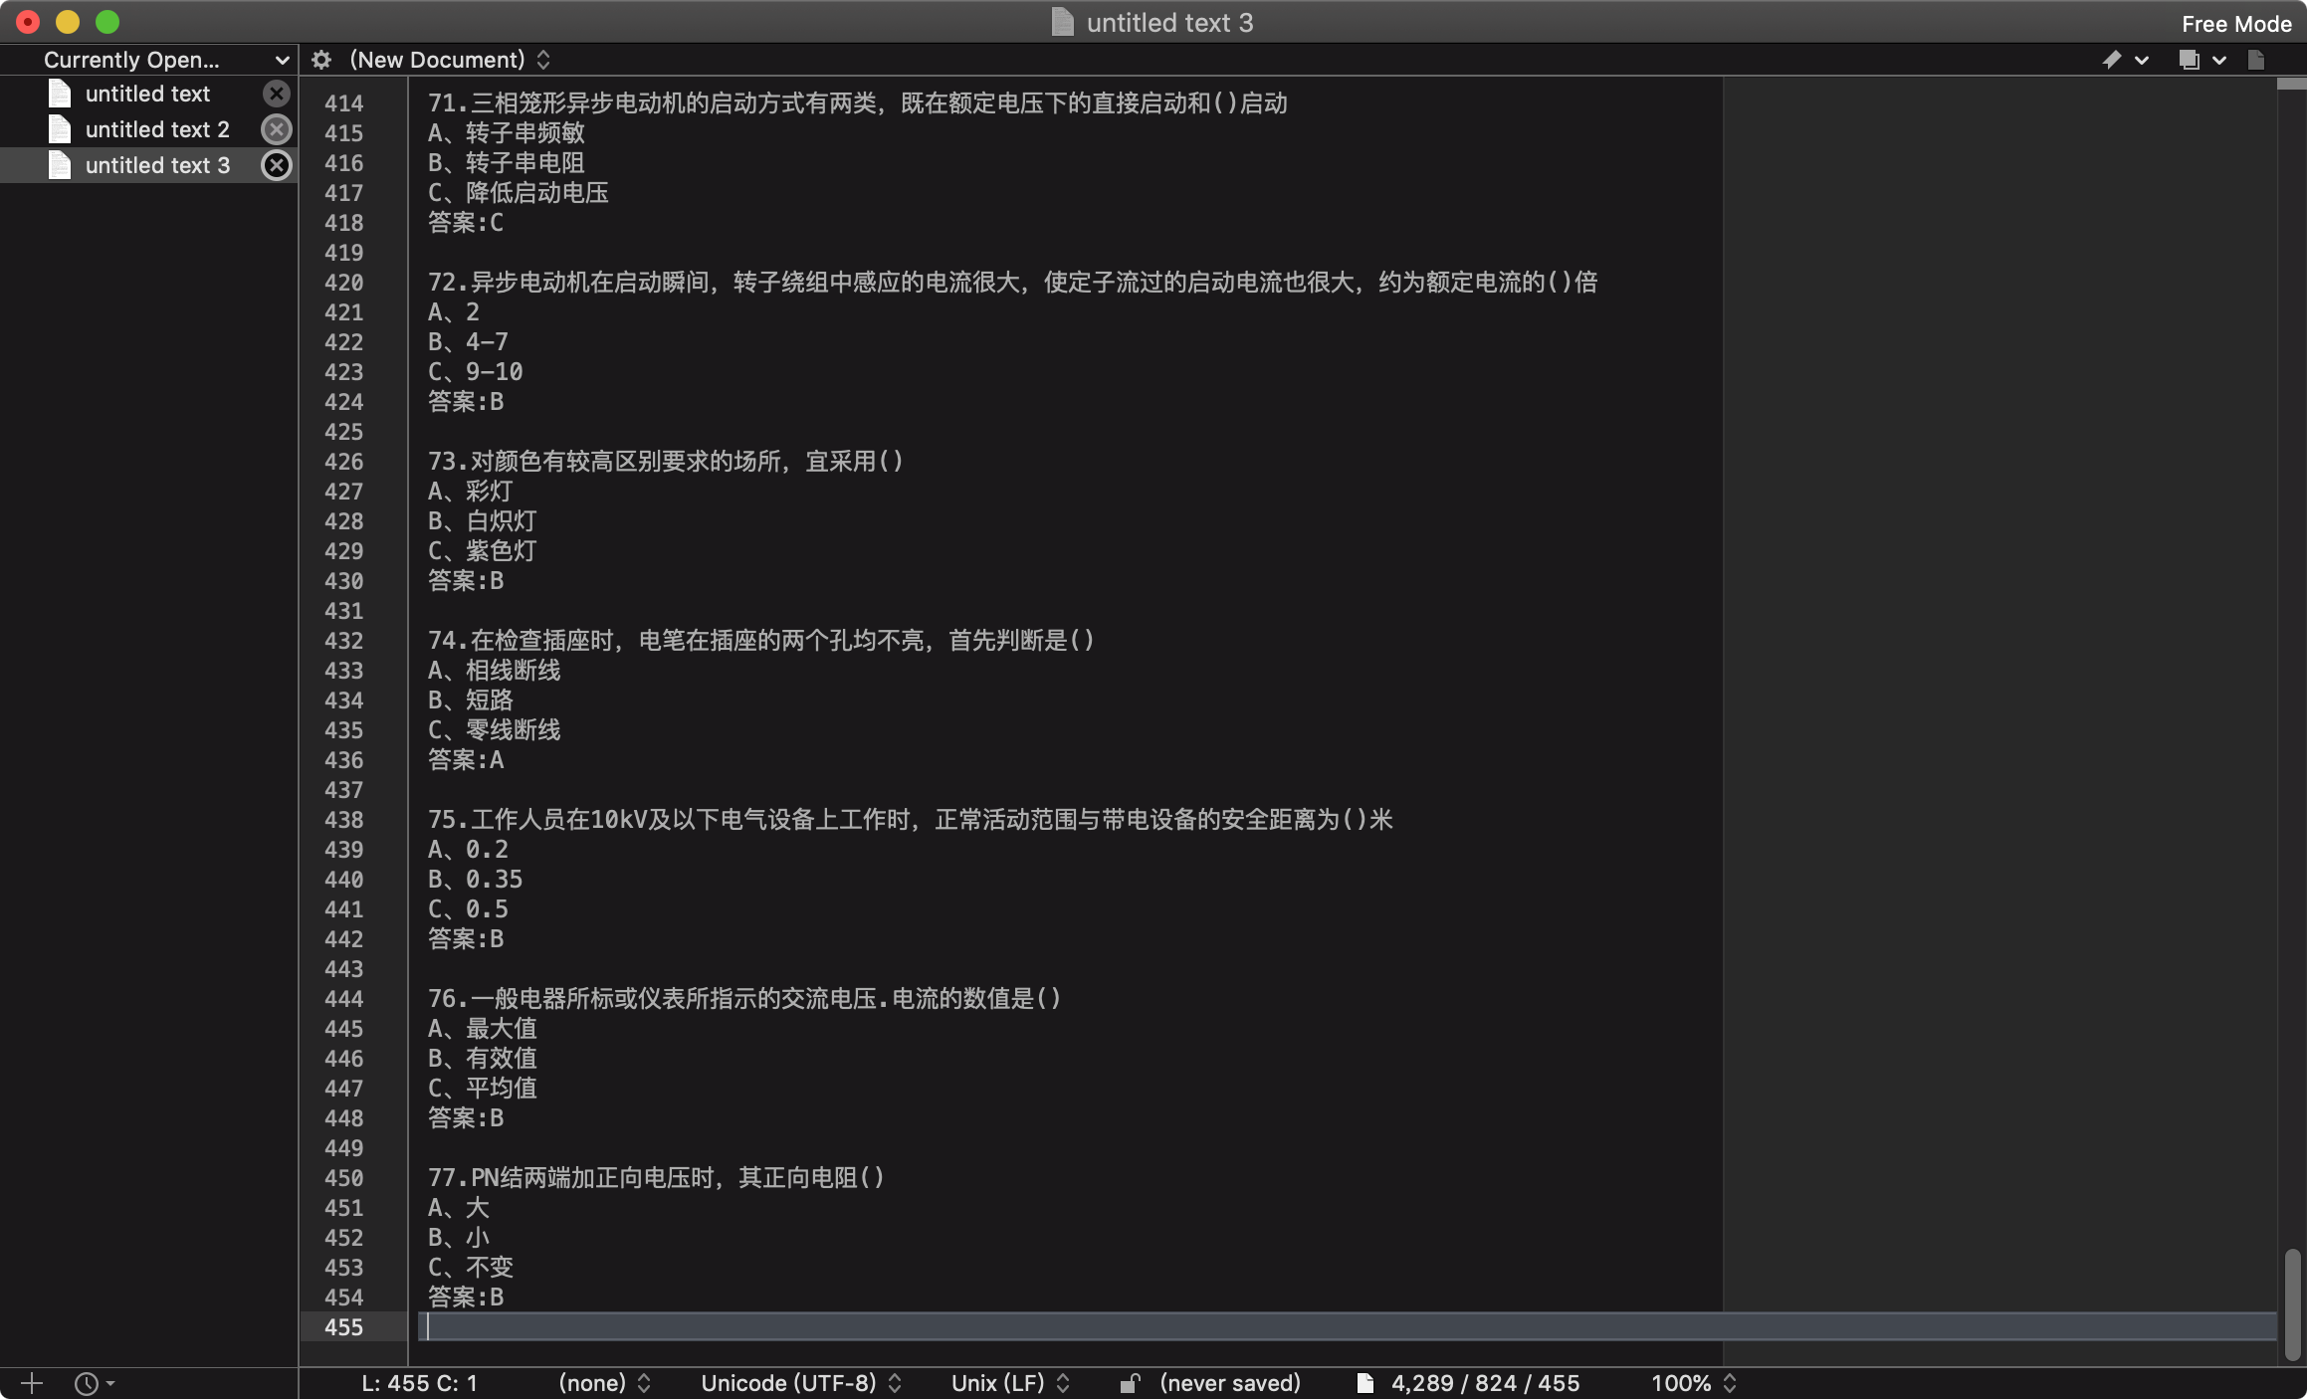Click the document counterpart icon at top right

click(x=2256, y=60)
